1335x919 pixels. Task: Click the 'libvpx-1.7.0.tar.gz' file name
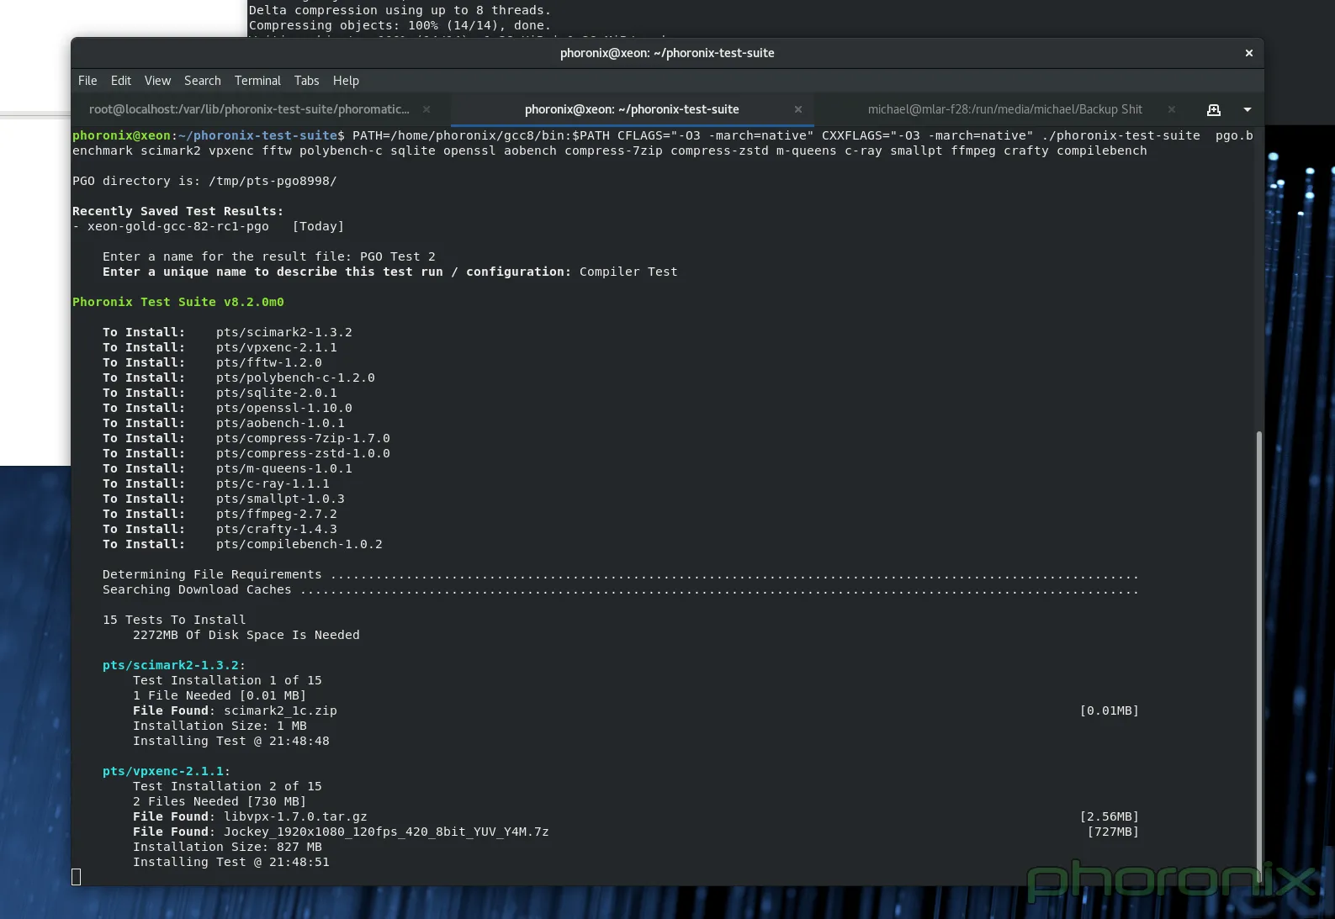click(x=295, y=816)
